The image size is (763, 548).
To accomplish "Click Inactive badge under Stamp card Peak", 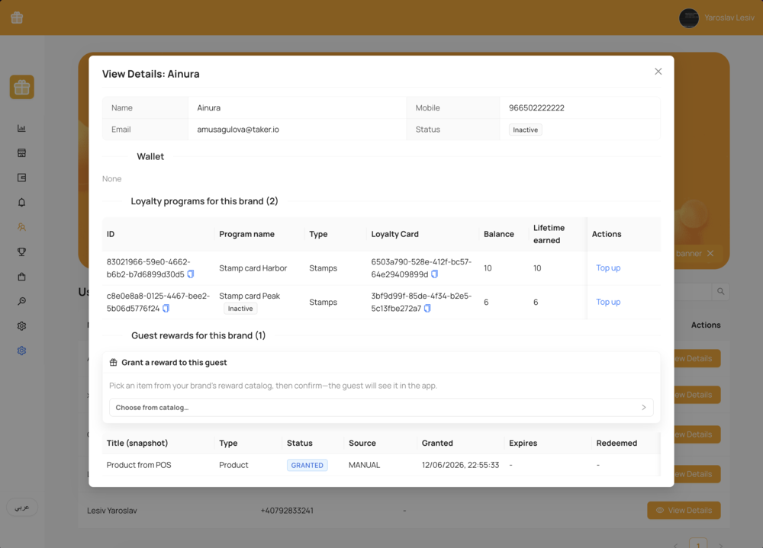I will pos(240,308).
